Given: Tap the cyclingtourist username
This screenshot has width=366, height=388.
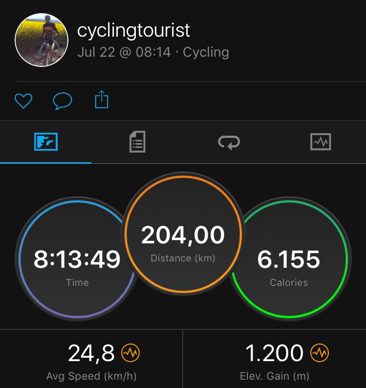Looking at the screenshot, I should click(133, 31).
